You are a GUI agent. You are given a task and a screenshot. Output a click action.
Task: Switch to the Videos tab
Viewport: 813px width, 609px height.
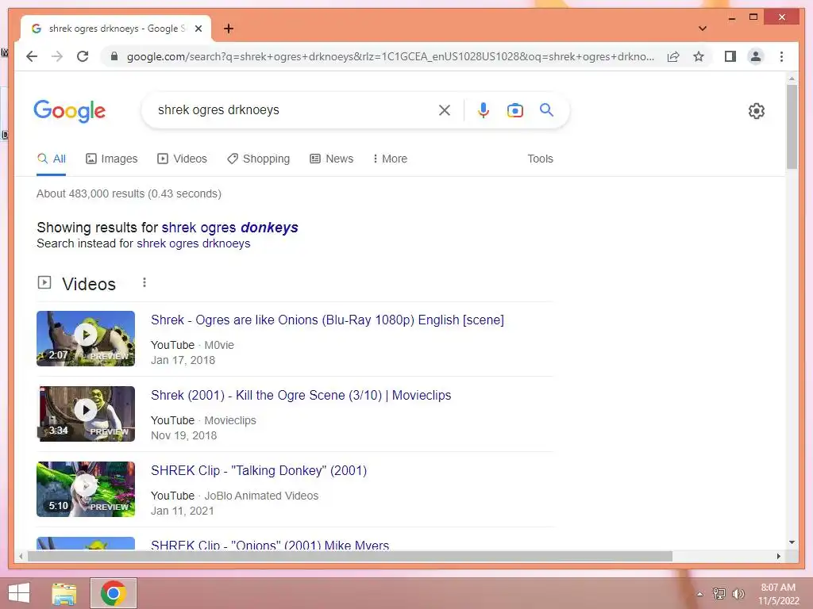(182, 159)
